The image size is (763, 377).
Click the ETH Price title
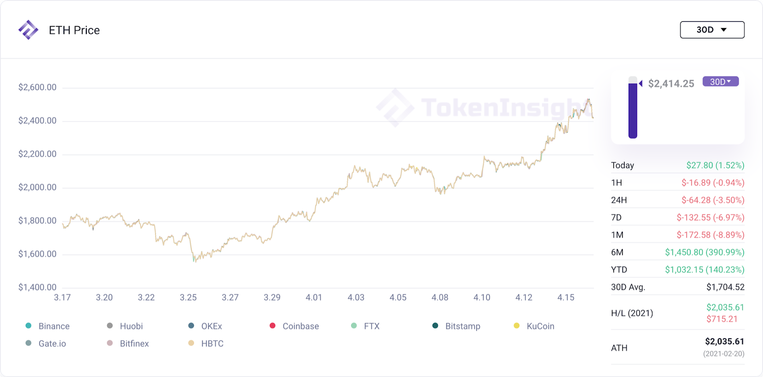coord(74,30)
